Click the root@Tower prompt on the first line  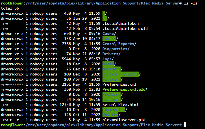pos(12,3)
